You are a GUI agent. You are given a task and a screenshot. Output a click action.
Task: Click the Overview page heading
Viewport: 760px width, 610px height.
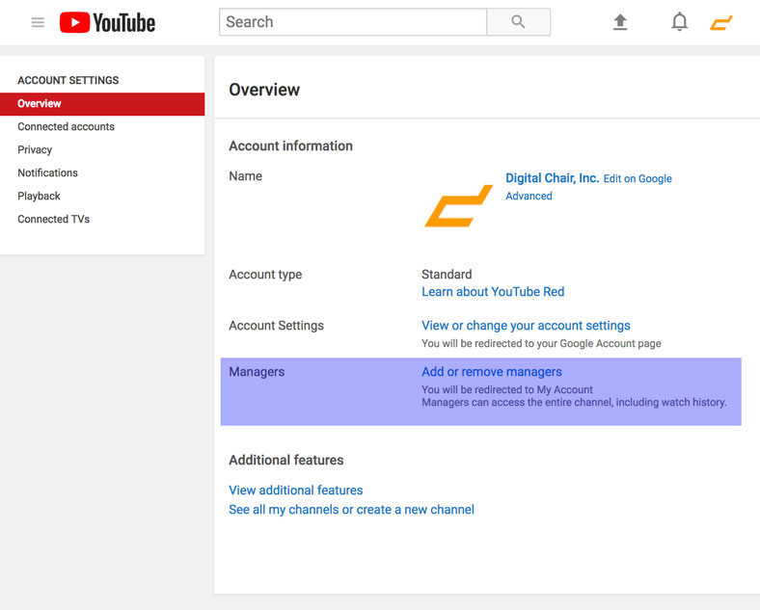click(x=264, y=90)
